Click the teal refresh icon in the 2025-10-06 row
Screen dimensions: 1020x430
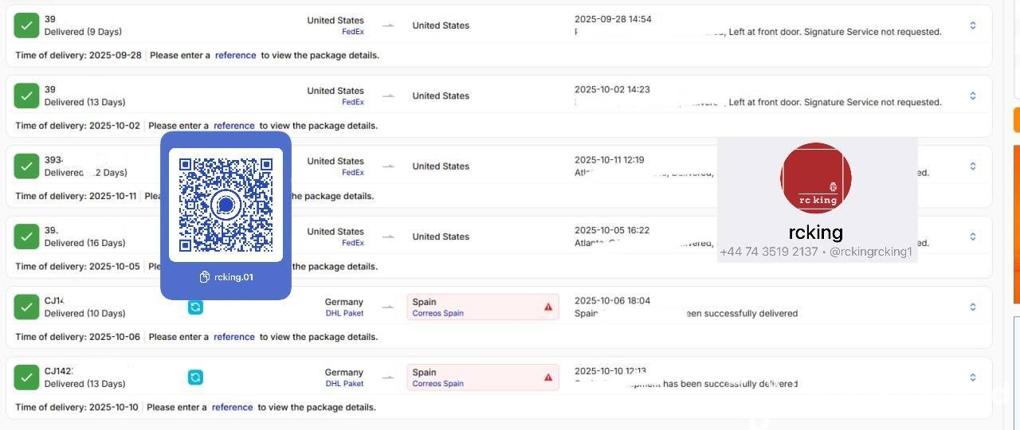pyautogui.click(x=195, y=307)
